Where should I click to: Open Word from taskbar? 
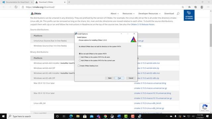point(119,116)
